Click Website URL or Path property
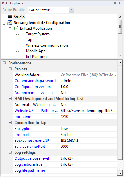The height and width of the screenshot is (177, 124). [x=36, y=111]
